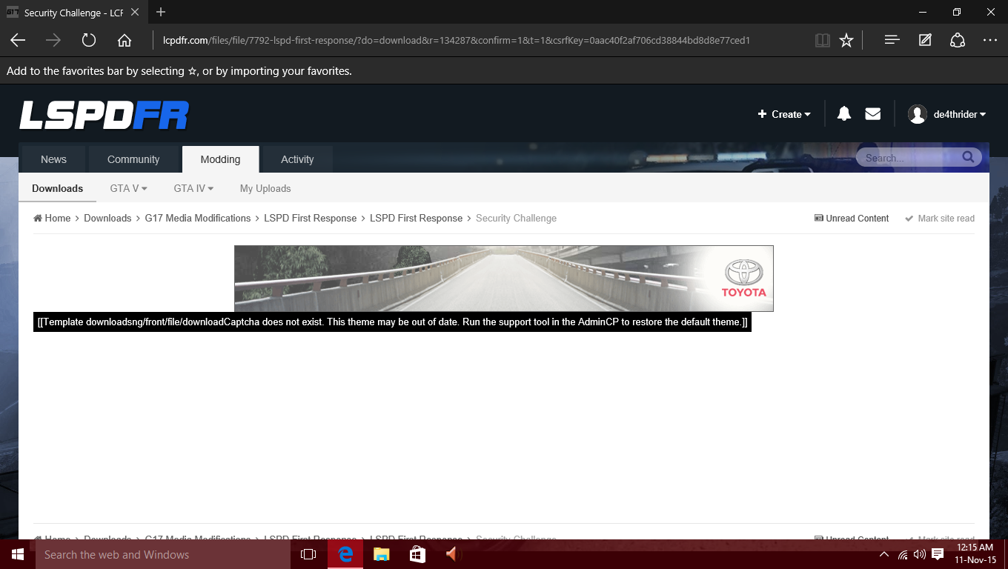Open Task View on the taskbar
Screen dimensions: 1008x569
[308, 554]
